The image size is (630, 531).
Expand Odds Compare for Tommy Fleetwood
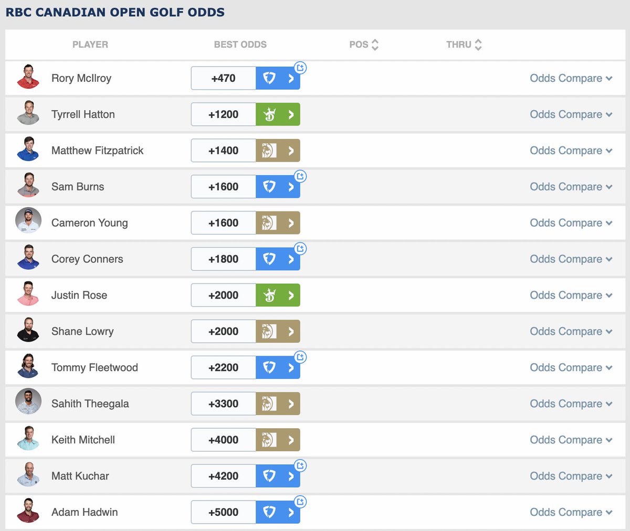(x=571, y=368)
